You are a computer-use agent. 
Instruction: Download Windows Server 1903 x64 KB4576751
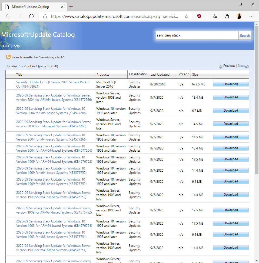(x=231, y=248)
